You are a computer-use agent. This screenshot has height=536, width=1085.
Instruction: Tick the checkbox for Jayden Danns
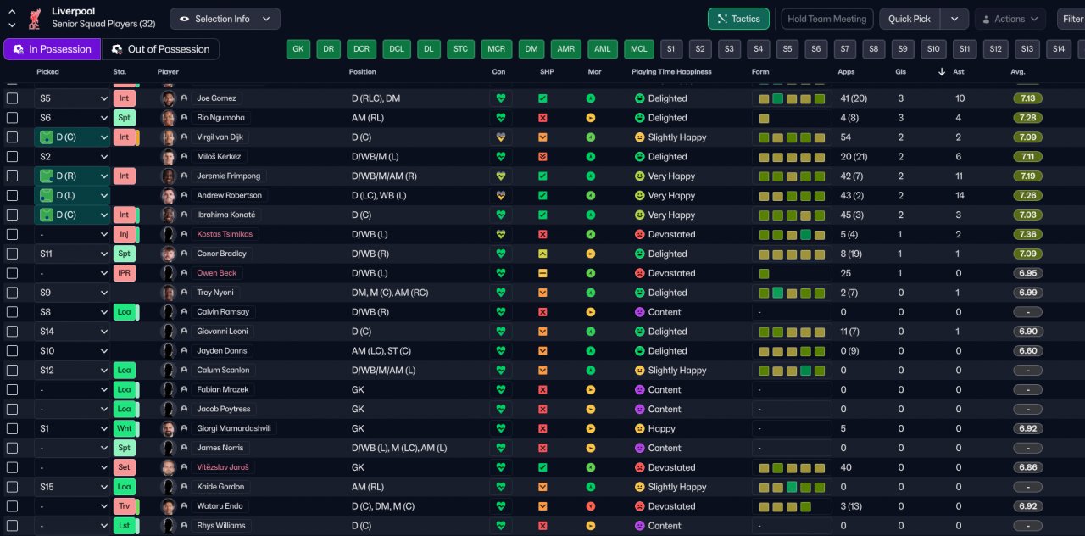click(12, 351)
